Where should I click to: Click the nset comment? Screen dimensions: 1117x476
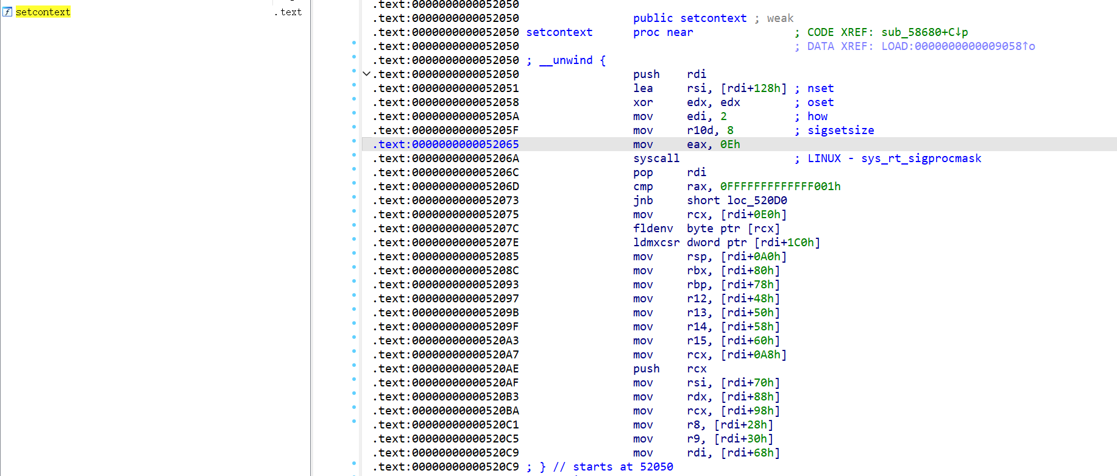[821, 88]
